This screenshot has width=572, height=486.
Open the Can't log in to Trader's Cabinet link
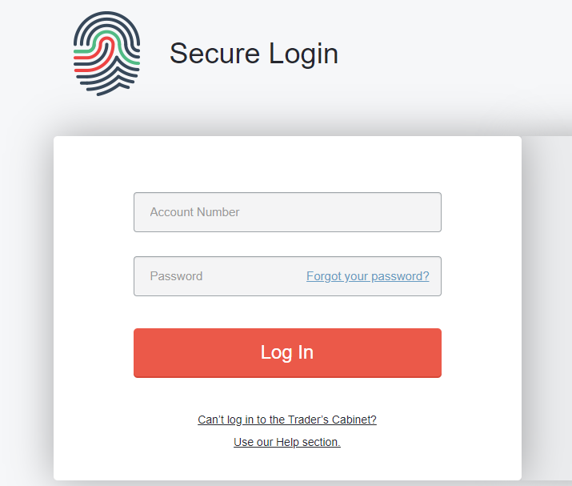(287, 420)
